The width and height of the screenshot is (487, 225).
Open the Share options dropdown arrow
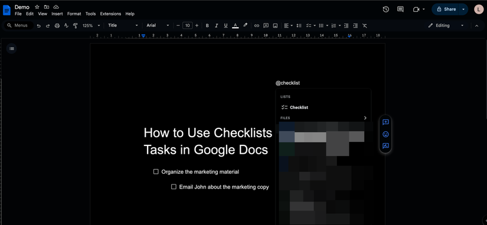[463, 9]
